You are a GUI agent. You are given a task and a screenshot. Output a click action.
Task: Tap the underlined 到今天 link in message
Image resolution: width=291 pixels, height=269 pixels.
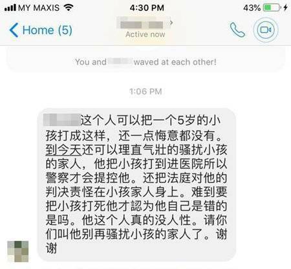point(63,149)
